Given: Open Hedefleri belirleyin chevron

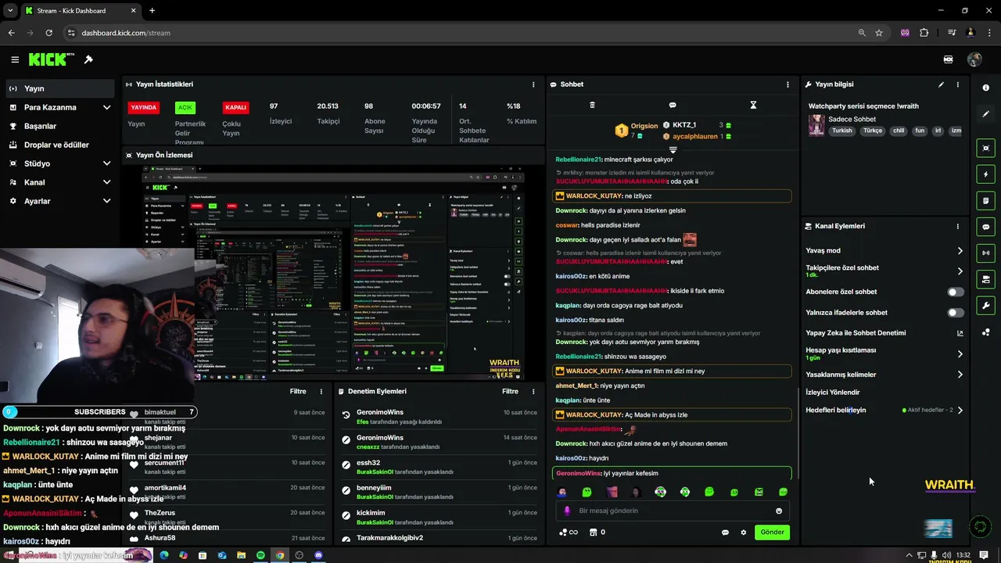Looking at the screenshot, I should [960, 410].
